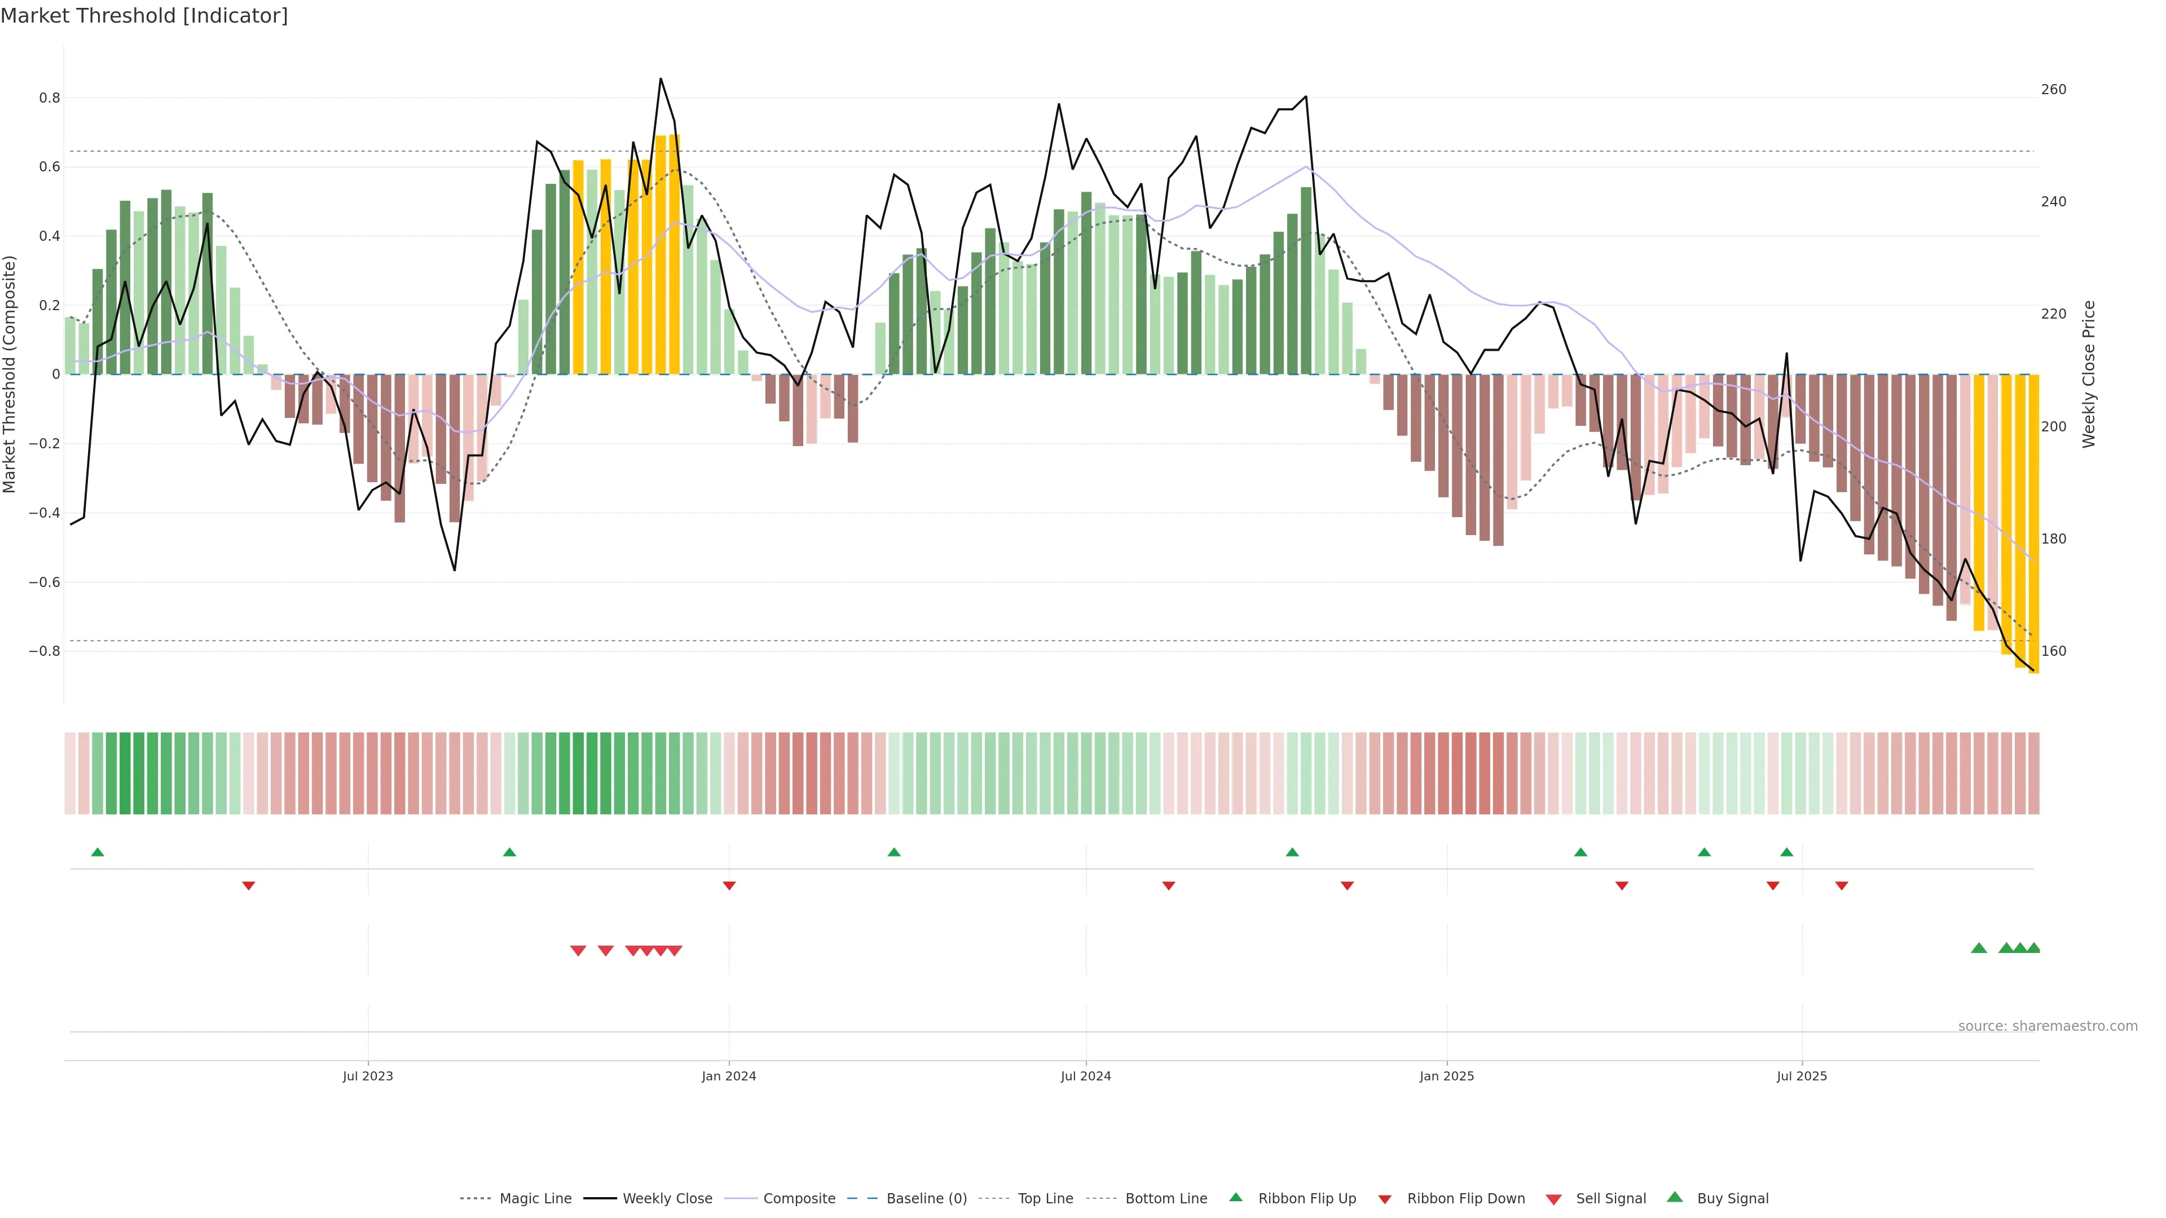Viewport: 2166px width, 1218px height.
Task: Select the leftmost red ribbon flip-down triangle
Action: pos(248,886)
